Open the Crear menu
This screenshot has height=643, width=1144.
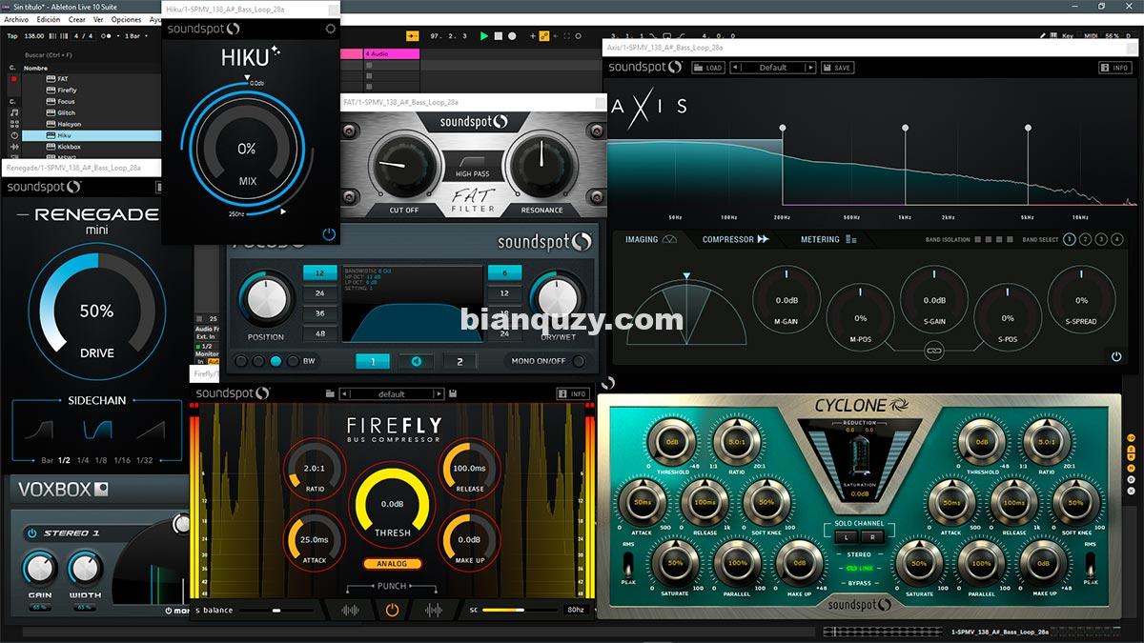click(77, 19)
